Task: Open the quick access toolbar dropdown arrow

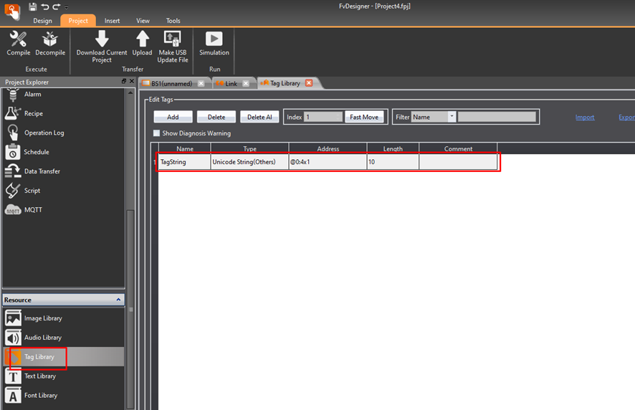Action: click(x=67, y=7)
